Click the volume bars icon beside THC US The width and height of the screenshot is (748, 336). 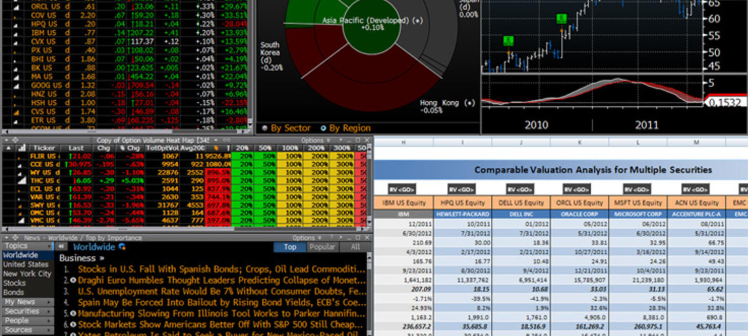22,181
